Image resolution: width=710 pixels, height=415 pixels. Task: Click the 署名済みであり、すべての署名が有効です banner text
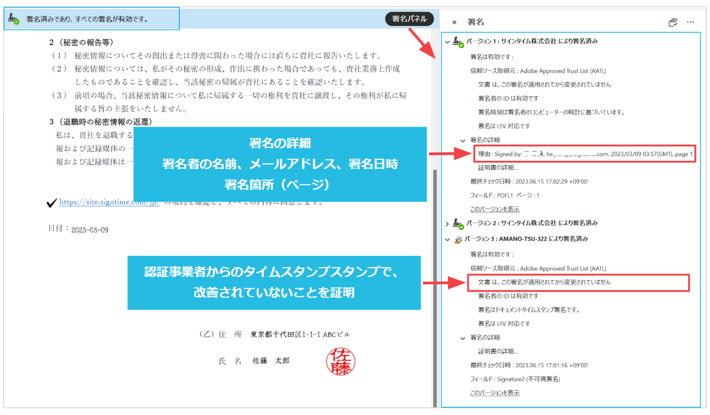pyautogui.click(x=87, y=19)
